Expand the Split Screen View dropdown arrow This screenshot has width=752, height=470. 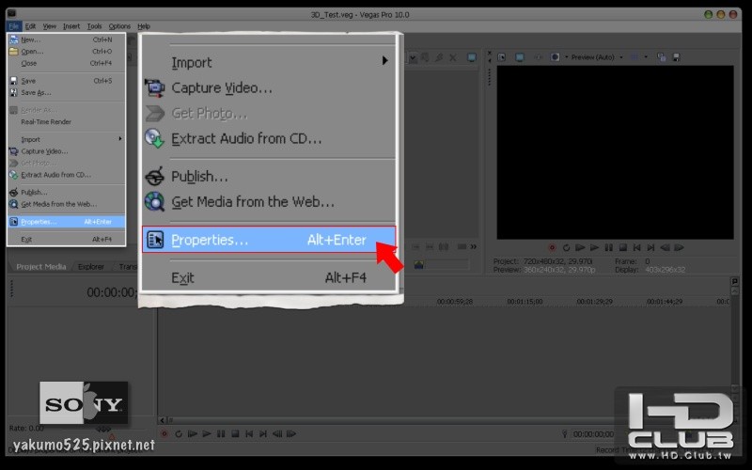click(x=567, y=57)
